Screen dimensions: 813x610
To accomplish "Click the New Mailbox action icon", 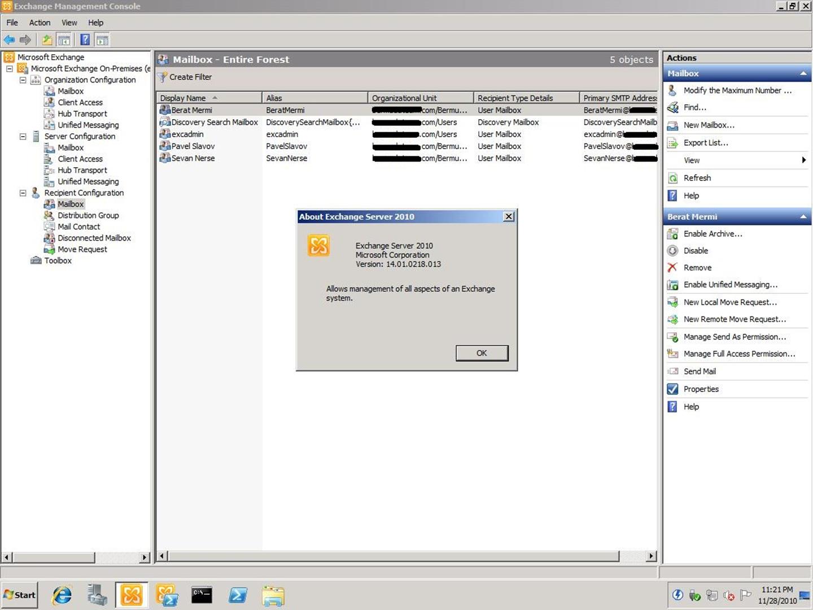I will [672, 125].
